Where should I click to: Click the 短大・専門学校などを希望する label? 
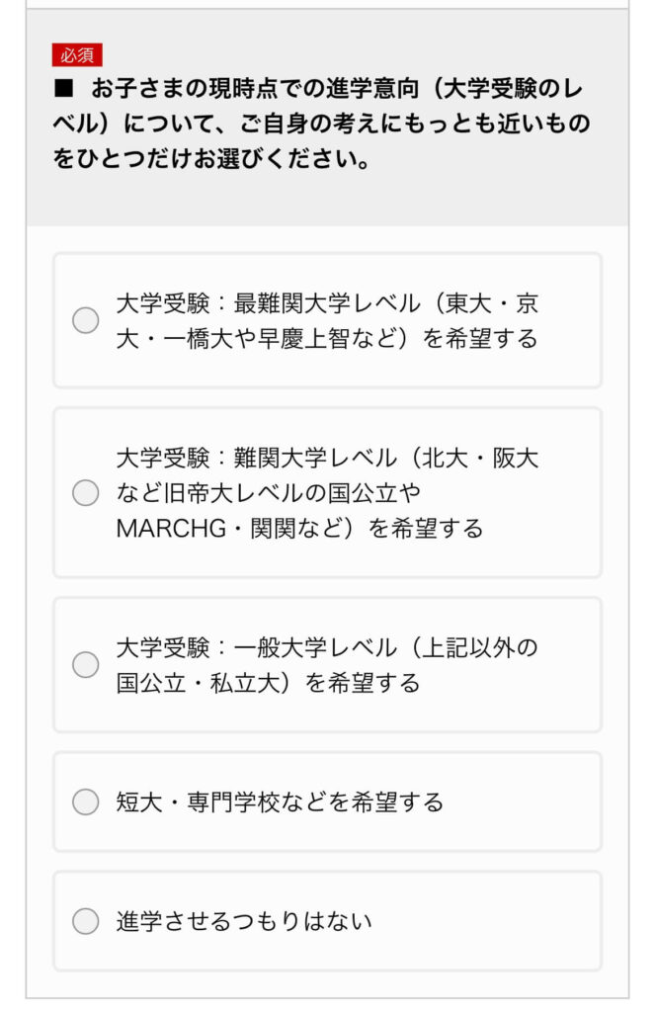(280, 801)
